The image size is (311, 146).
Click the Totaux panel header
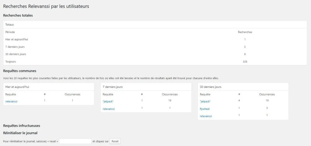click(10, 25)
